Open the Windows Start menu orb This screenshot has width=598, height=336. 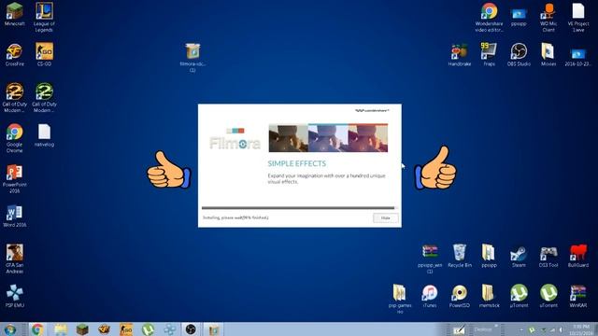tap(10, 329)
